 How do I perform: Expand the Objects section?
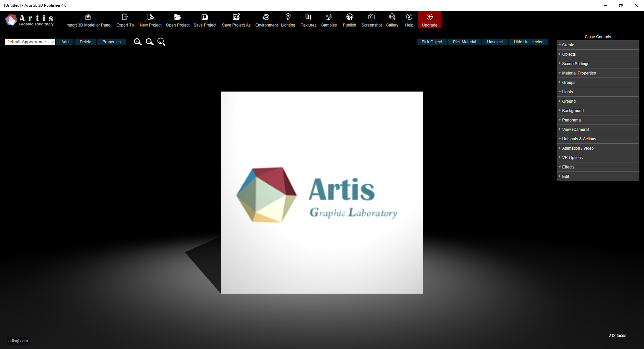click(598, 54)
